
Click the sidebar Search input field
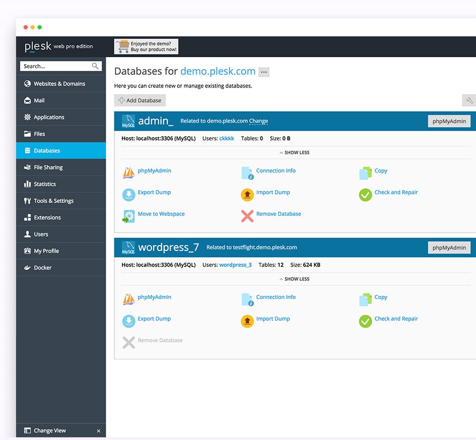pyautogui.click(x=61, y=66)
